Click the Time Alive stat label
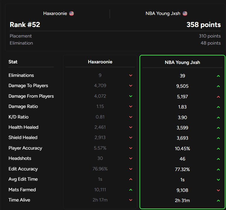This screenshot has width=226, height=210. 19,200
